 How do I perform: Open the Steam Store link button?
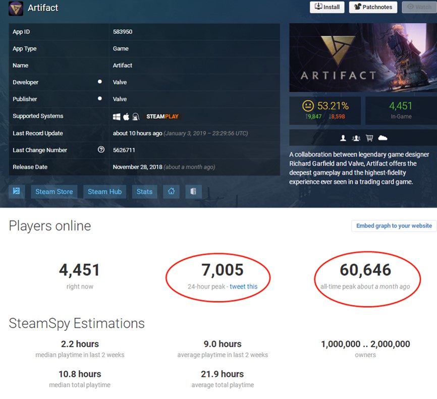click(54, 191)
